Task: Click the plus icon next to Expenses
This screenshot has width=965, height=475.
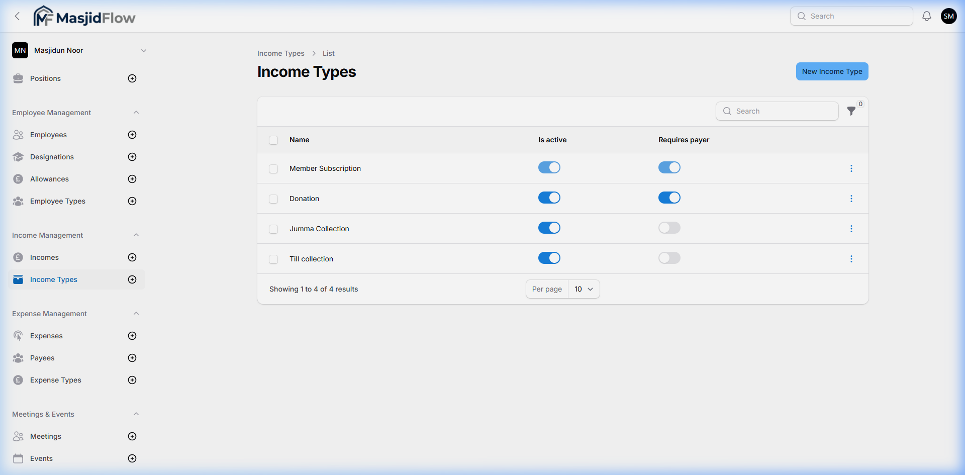Action: pyautogui.click(x=132, y=336)
